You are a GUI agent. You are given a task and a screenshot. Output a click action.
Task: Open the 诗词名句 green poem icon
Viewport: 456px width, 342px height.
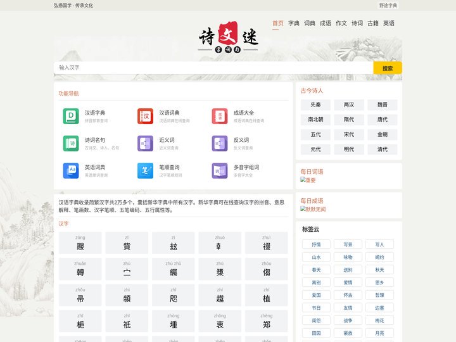point(71,143)
